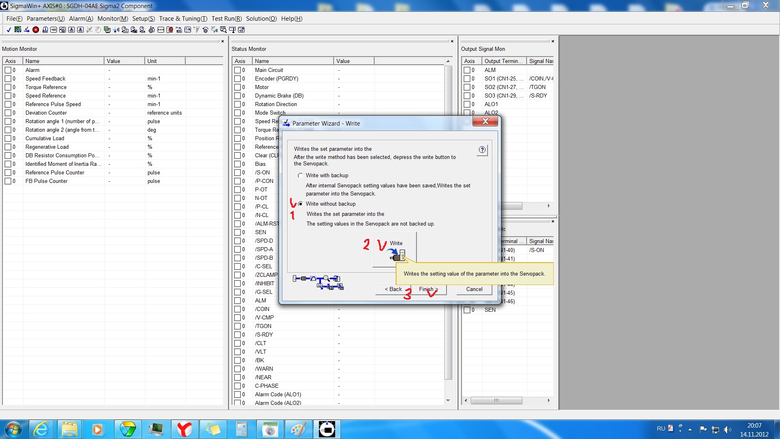The height and width of the screenshot is (439, 780).
Task: Go Back in the Parameter Wizard
Action: coord(393,289)
